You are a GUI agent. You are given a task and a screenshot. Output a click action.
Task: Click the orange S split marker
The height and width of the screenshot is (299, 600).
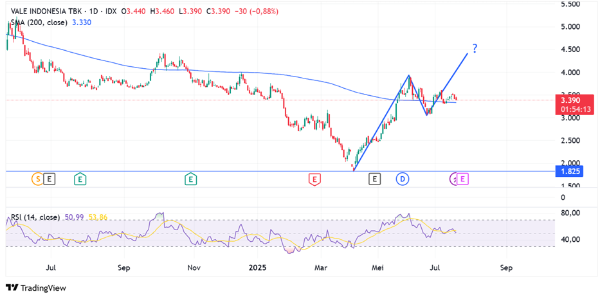(38, 179)
